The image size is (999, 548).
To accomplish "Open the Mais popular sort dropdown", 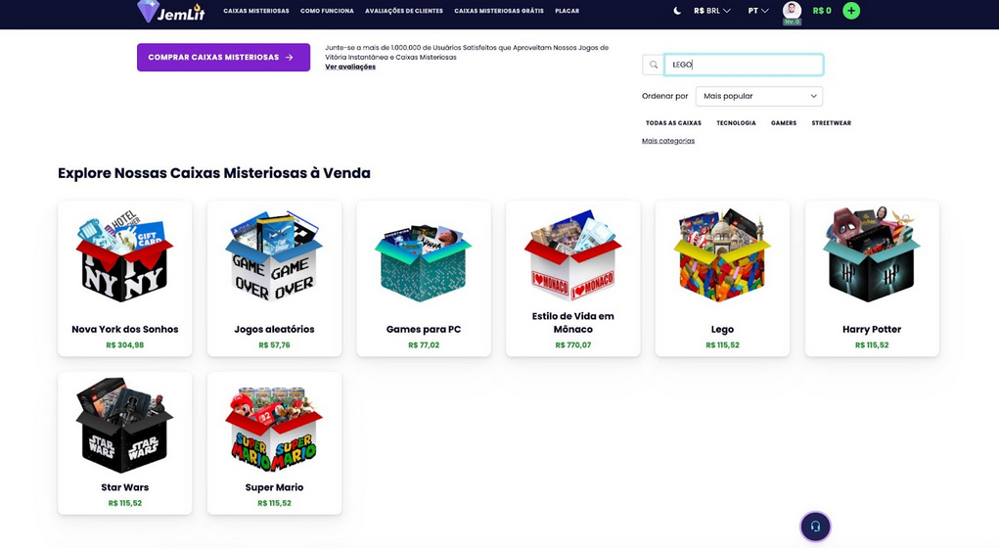I will 759,96.
